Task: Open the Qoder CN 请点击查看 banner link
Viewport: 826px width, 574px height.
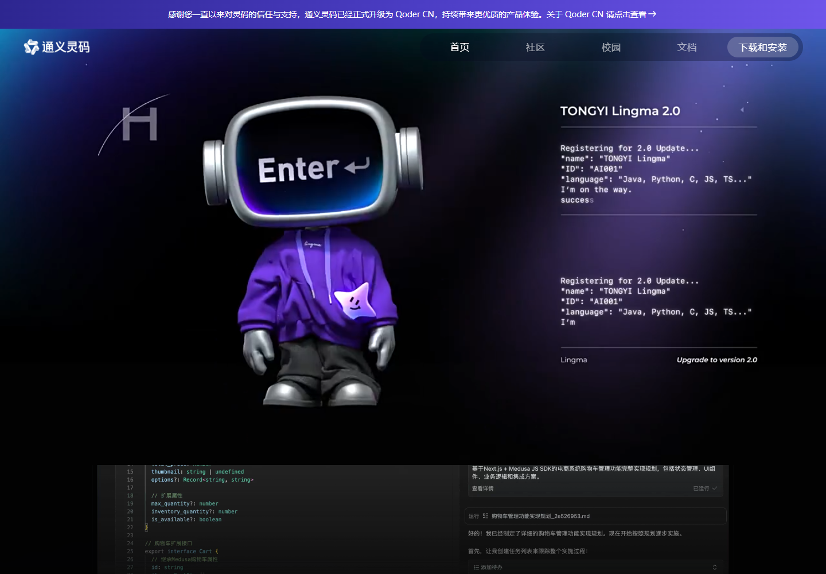Action: (x=610, y=14)
